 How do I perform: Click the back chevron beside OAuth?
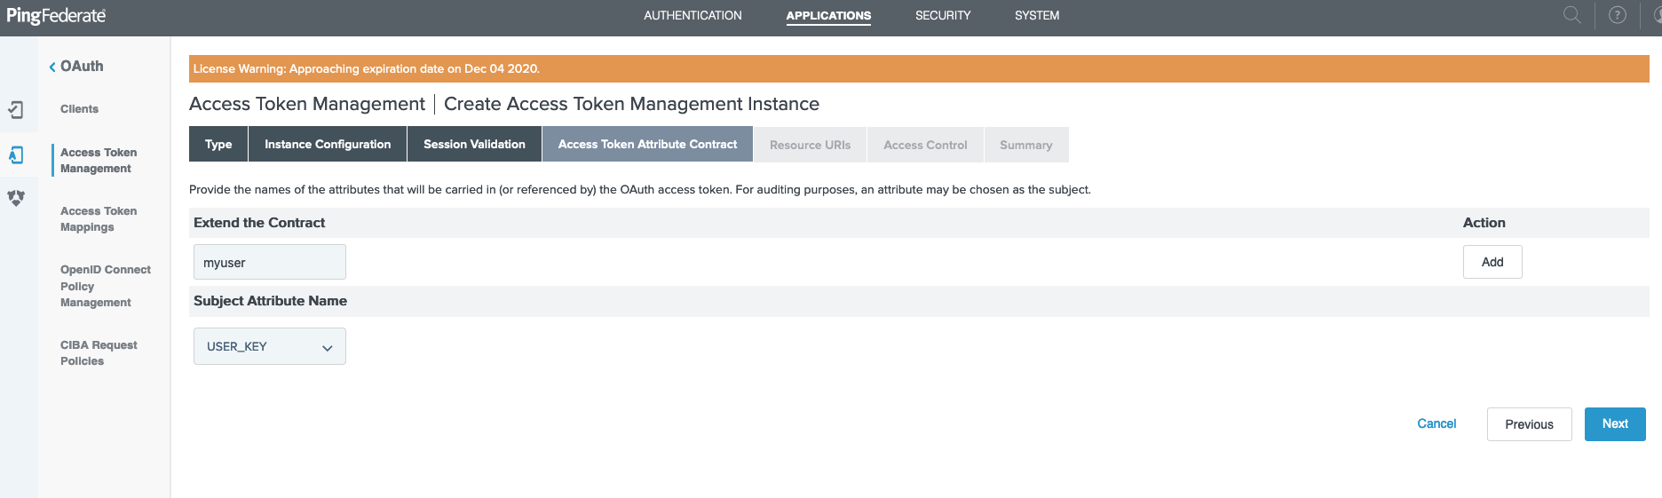point(52,67)
